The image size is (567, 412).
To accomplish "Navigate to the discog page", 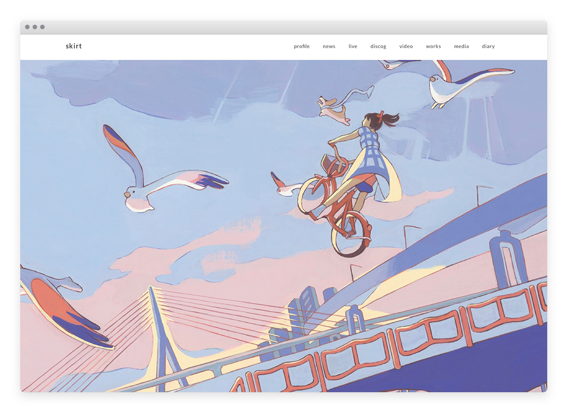I will pyautogui.click(x=378, y=46).
